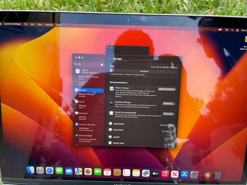Viewport: 247px width, 185px height.
Task: Open the Notes app in the Dock
Action: [x=136, y=173]
